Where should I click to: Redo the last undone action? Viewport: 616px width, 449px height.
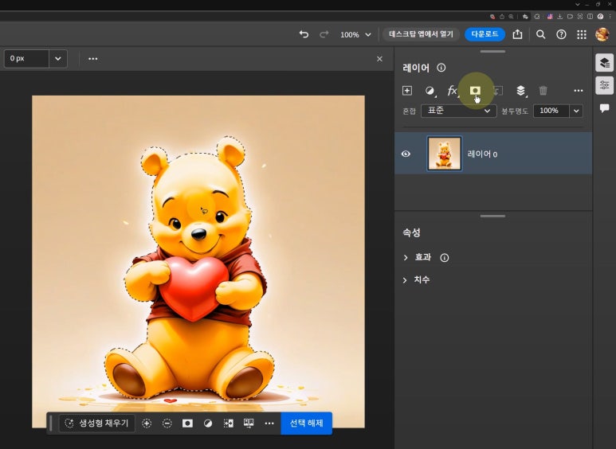(324, 34)
